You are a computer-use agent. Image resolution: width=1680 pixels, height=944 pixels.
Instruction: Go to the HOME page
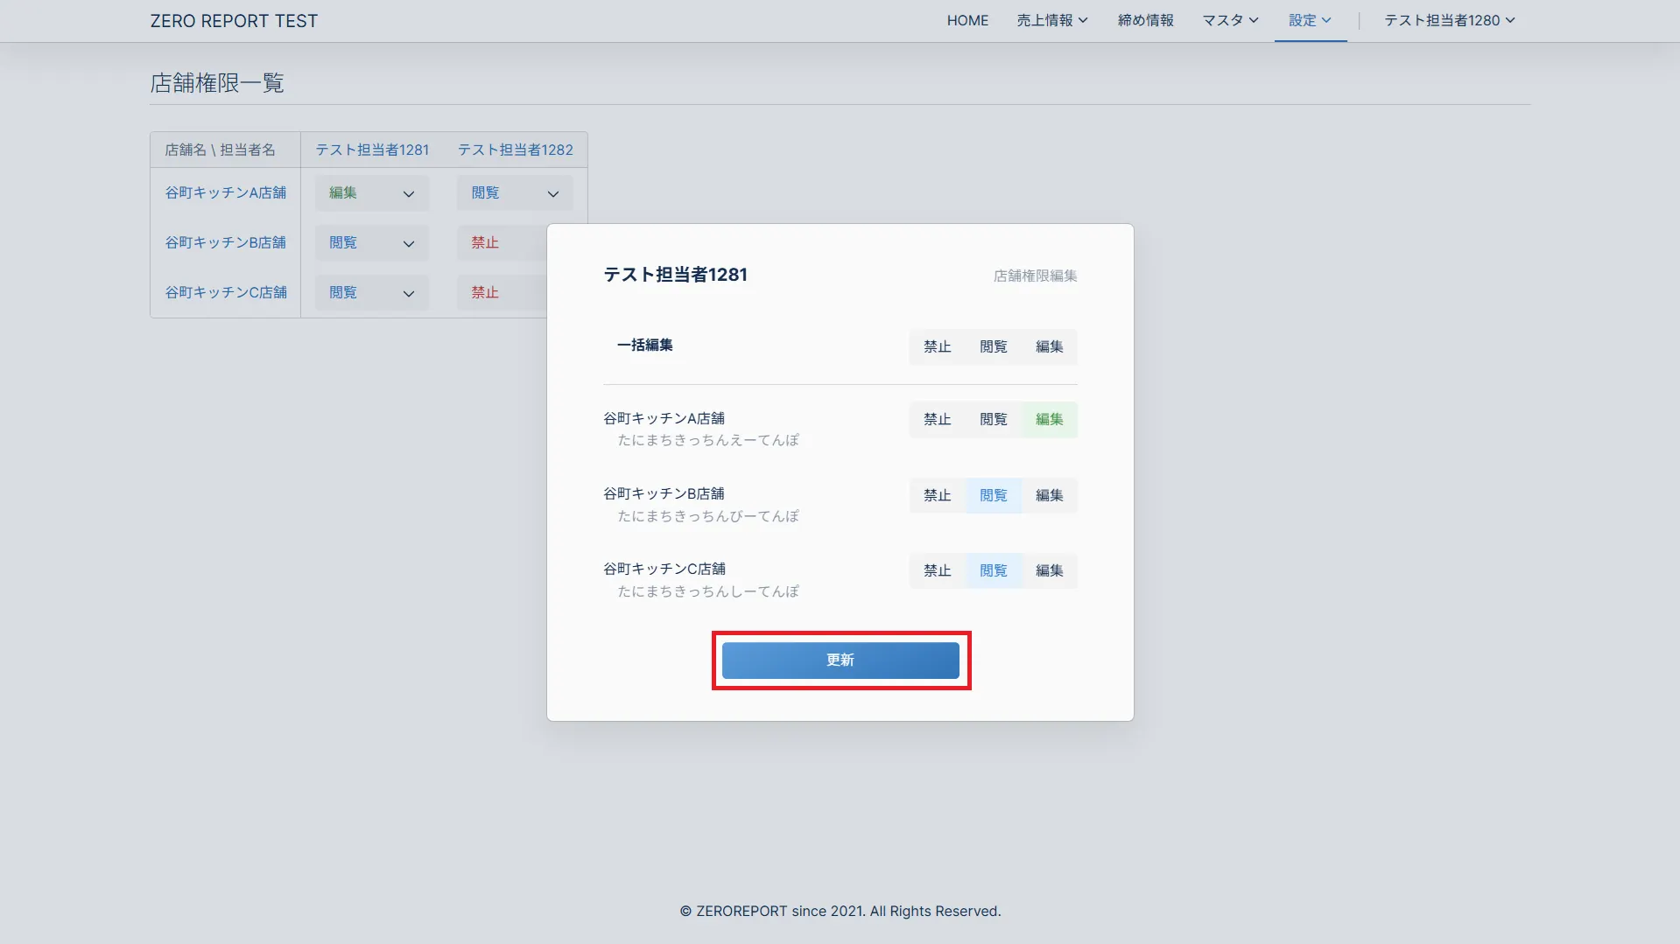pos(967,20)
